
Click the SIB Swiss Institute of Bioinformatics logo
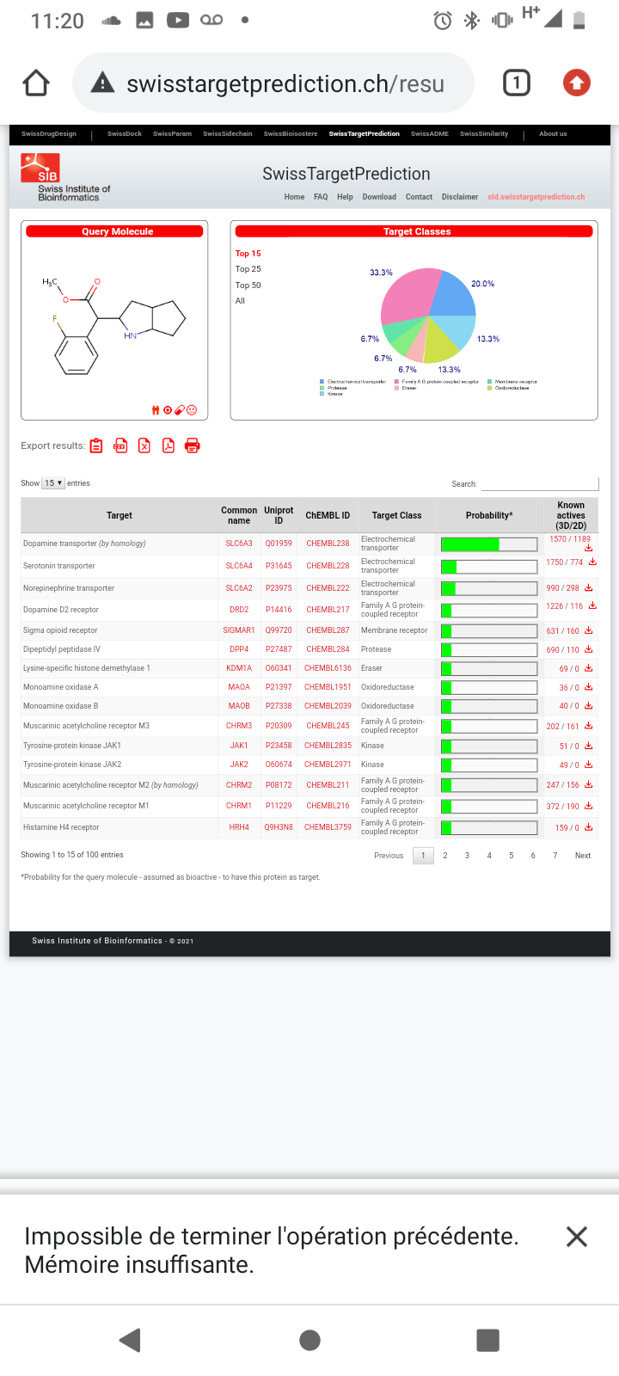[65, 177]
